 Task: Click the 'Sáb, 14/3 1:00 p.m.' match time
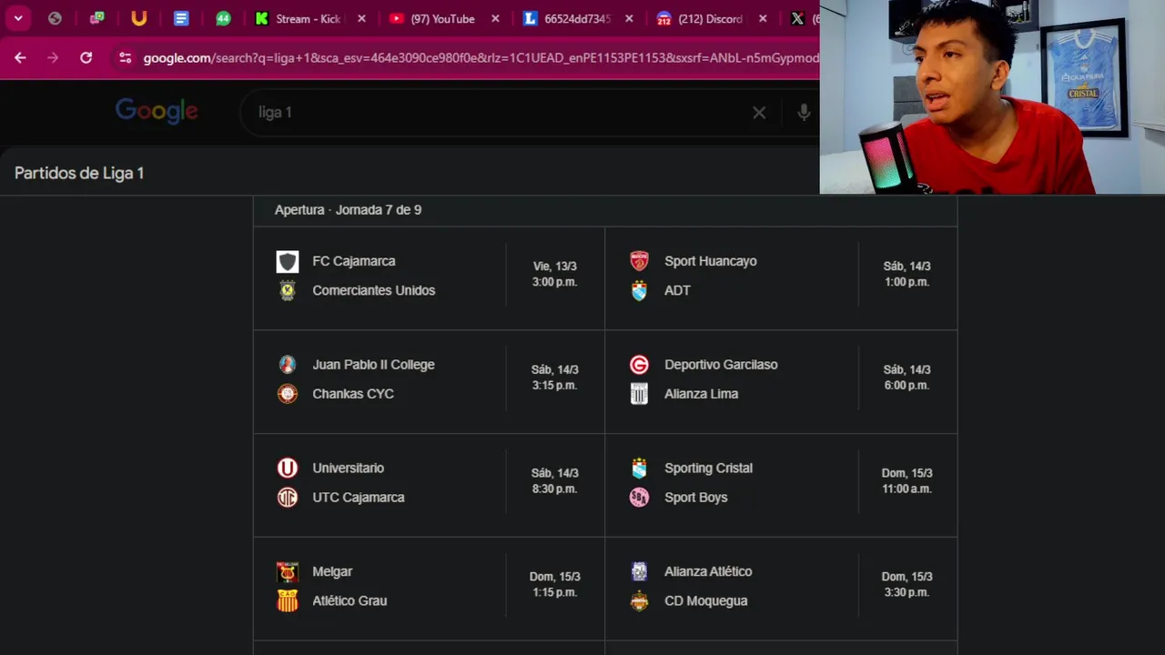(x=907, y=274)
